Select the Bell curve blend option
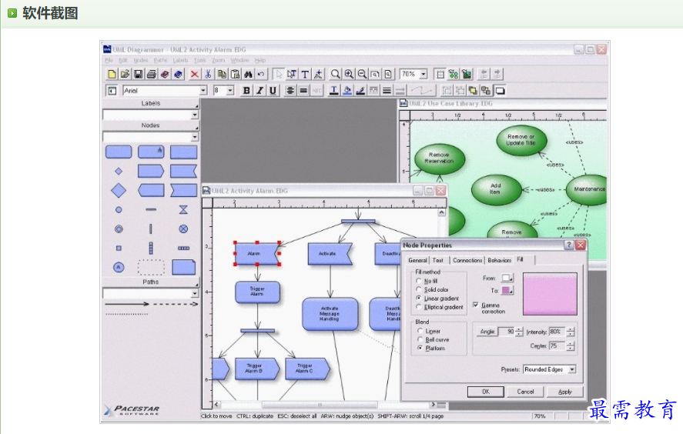 click(420, 339)
